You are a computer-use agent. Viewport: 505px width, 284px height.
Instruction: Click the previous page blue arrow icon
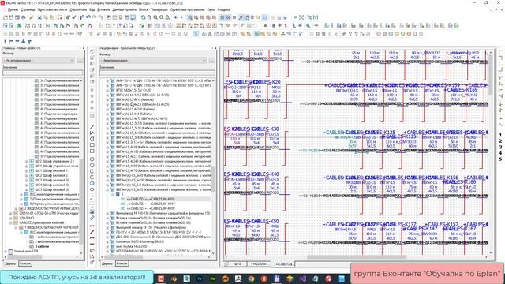point(176,17)
